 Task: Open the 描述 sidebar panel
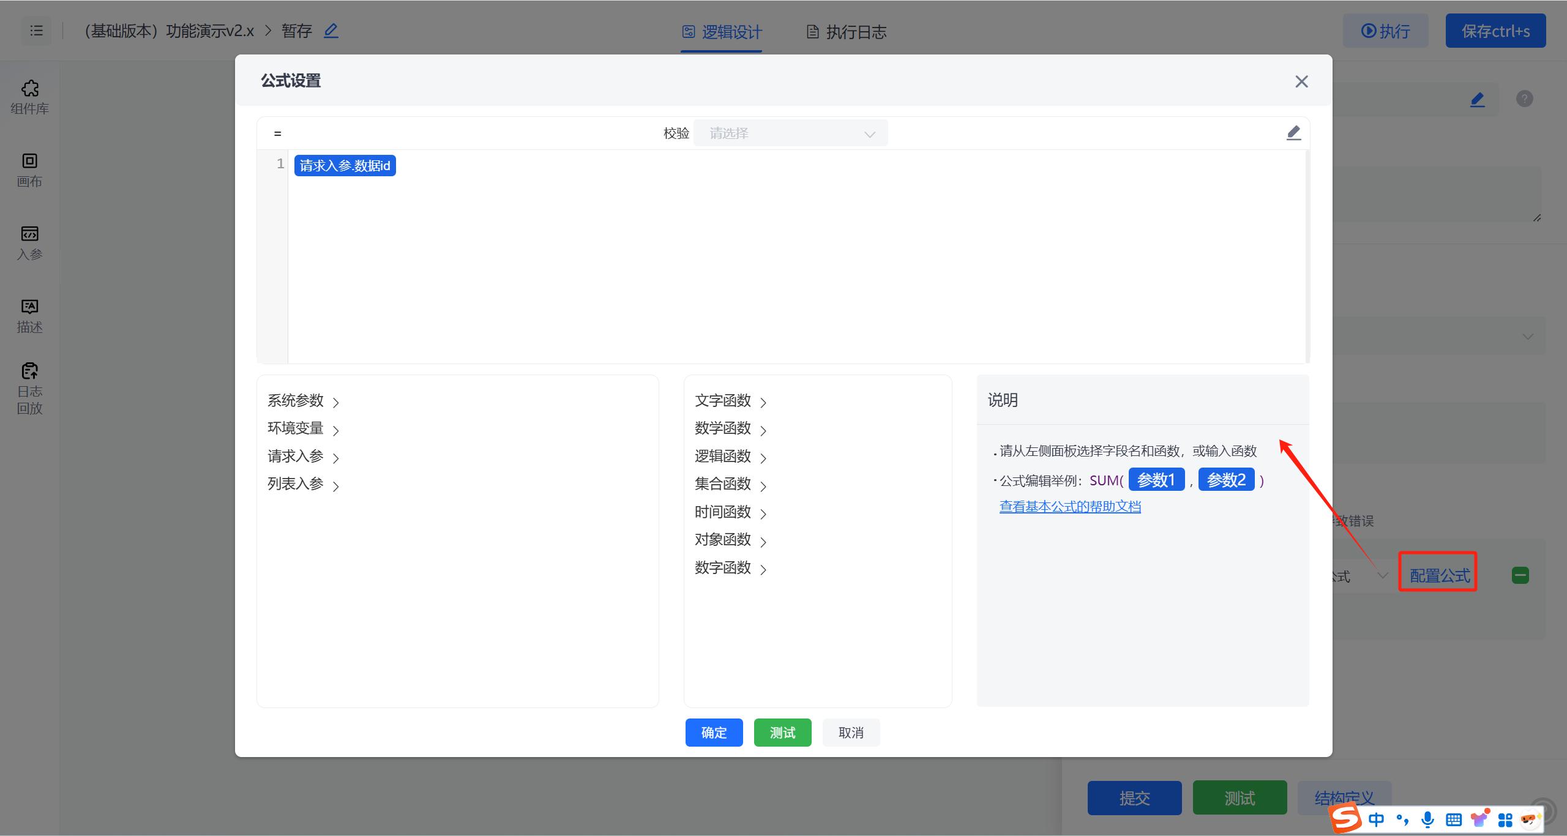(29, 316)
